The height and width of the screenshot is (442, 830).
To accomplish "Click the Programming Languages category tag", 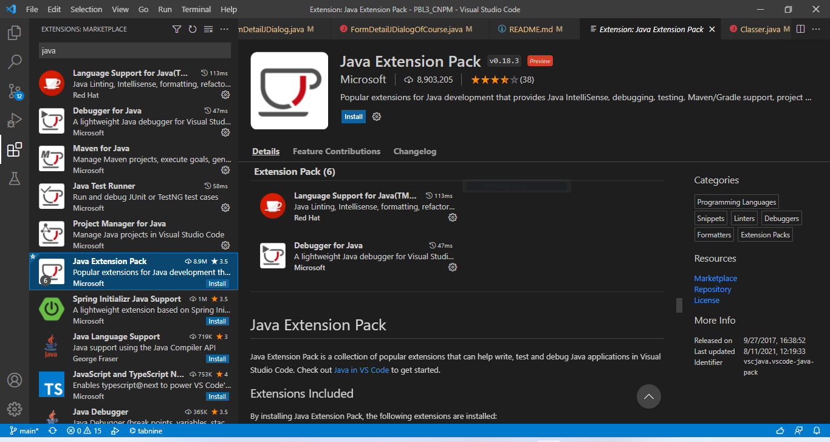I will pos(736,202).
